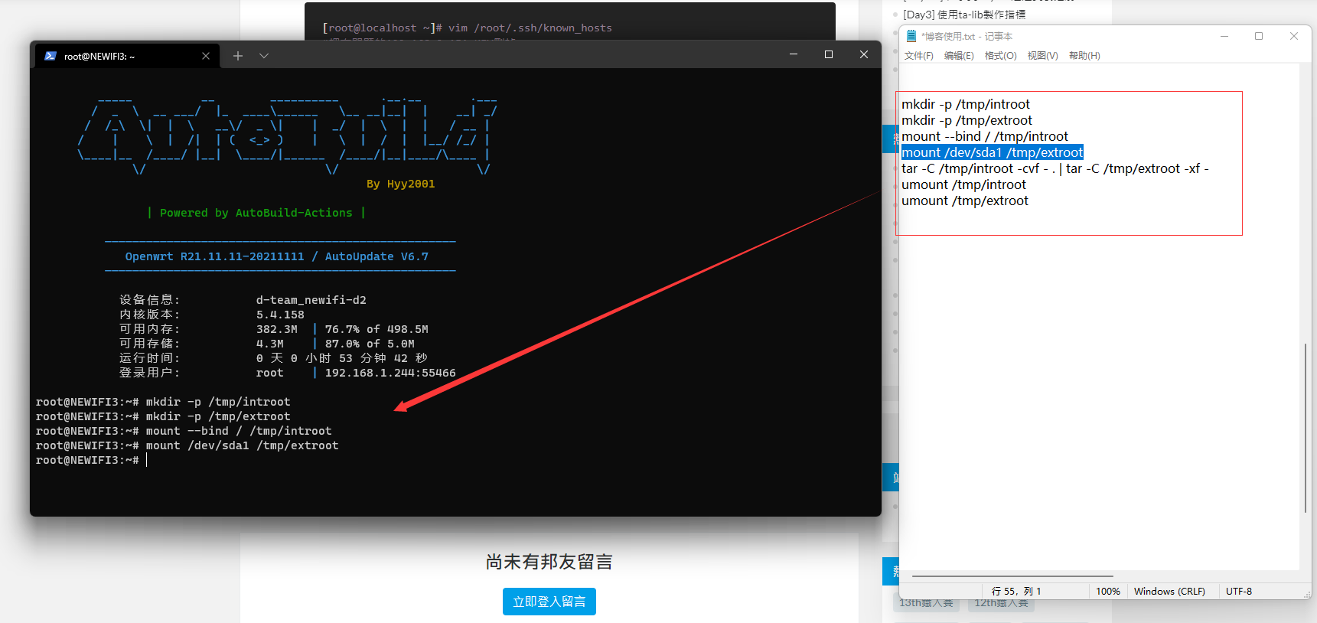Close the Notepad window

pos(1294,36)
